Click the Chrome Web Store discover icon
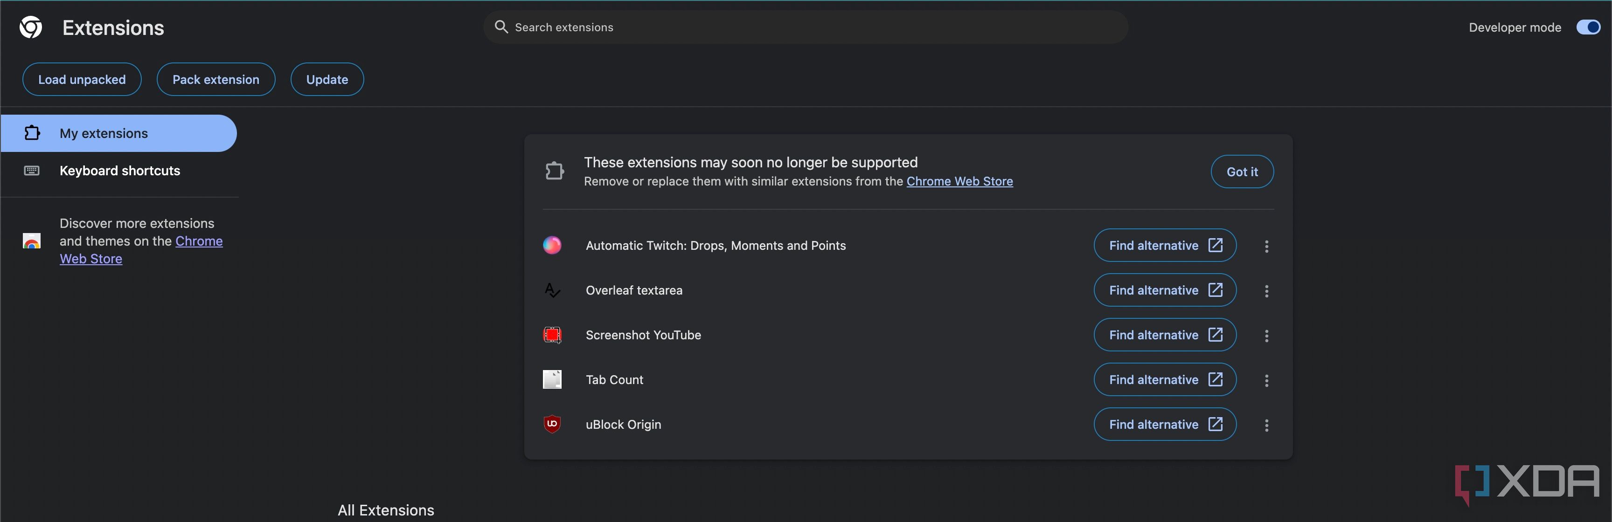The image size is (1612, 522). [x=31, y=240]
